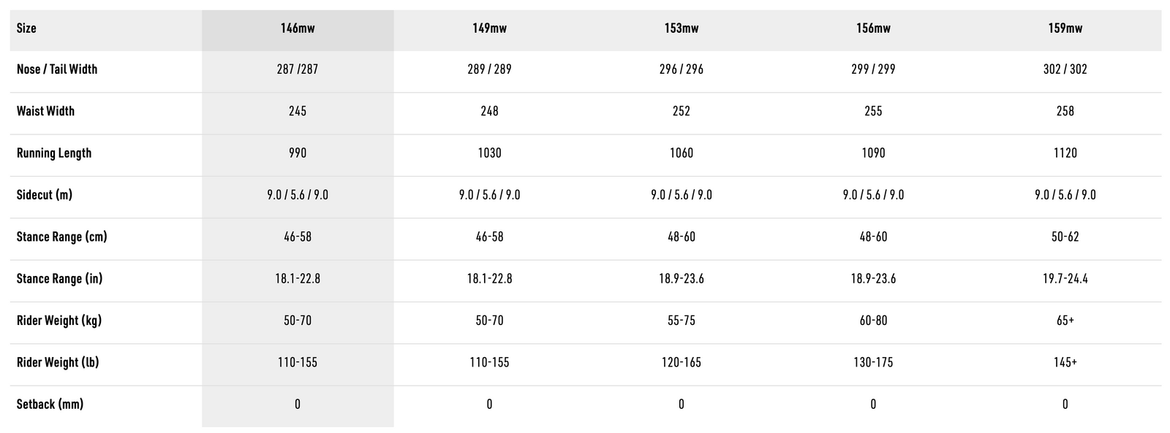
Task: Click the Running Length row label
Action: tap(54, 153)
